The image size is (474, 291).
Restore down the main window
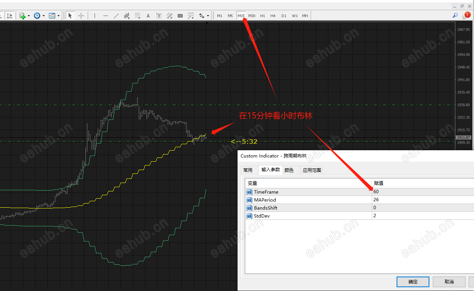(x=462, y=6)
